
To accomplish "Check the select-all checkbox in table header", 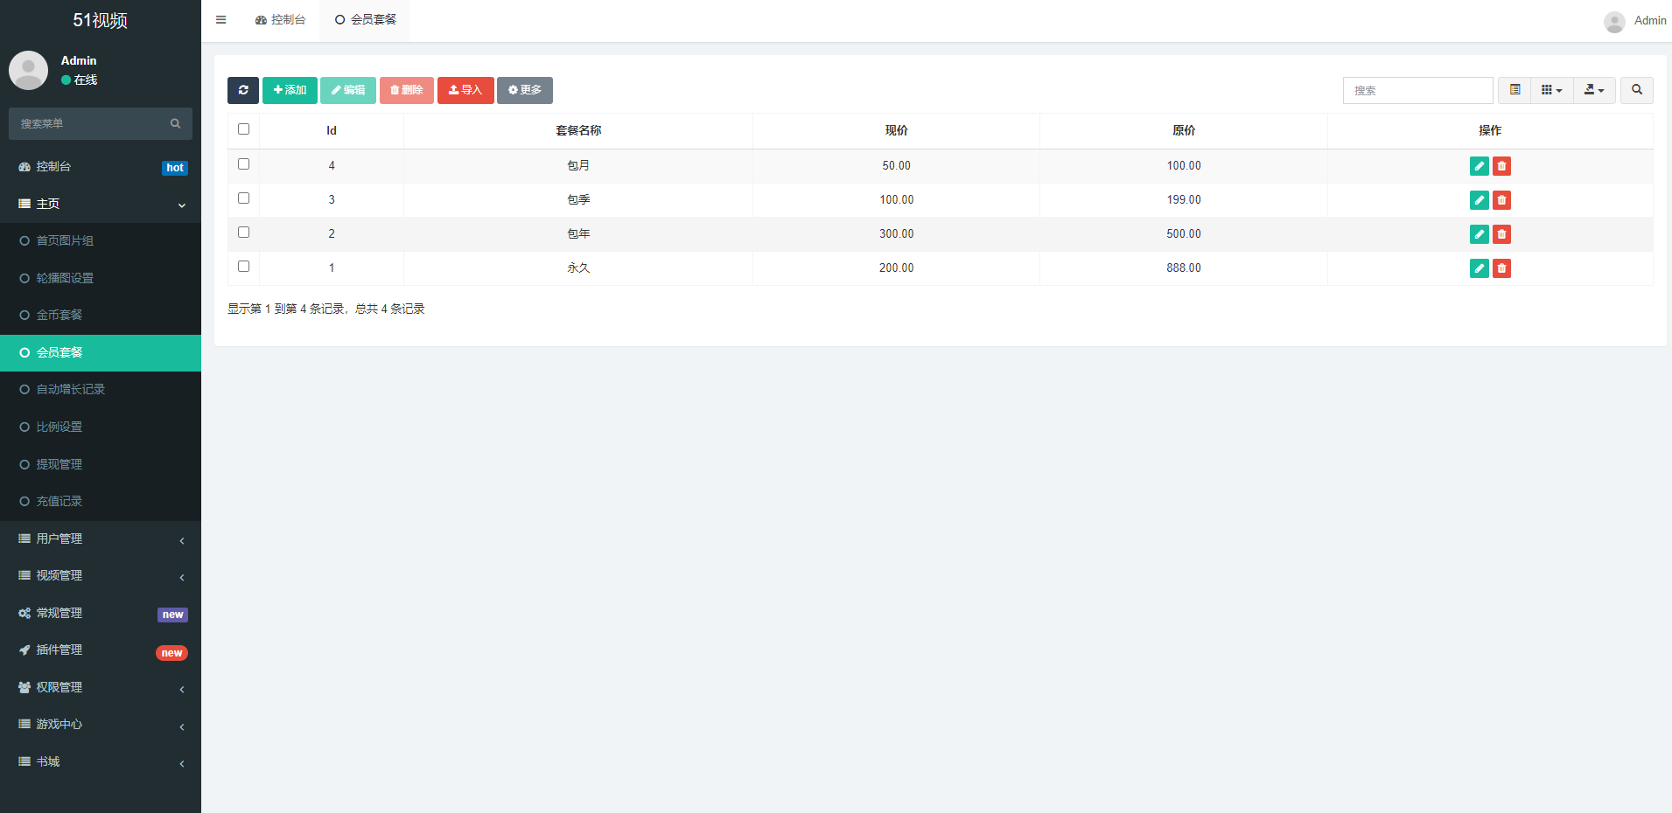I will [244, 129].
